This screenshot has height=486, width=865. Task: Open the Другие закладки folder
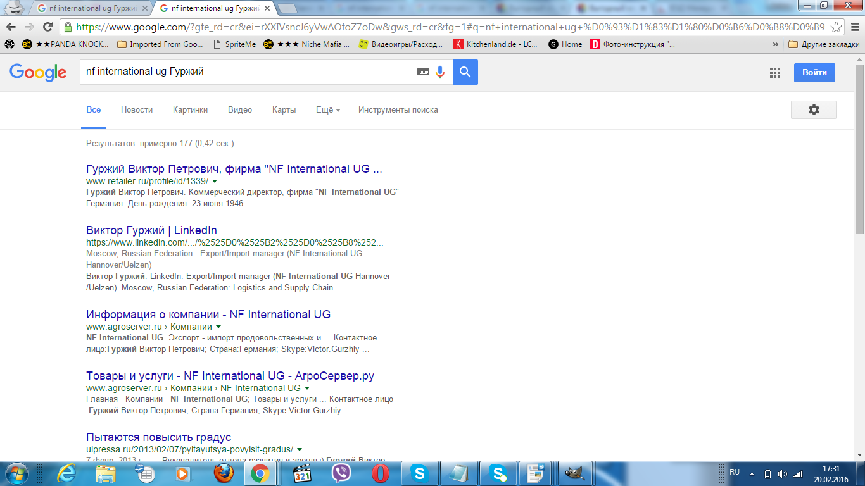[824, 44]
